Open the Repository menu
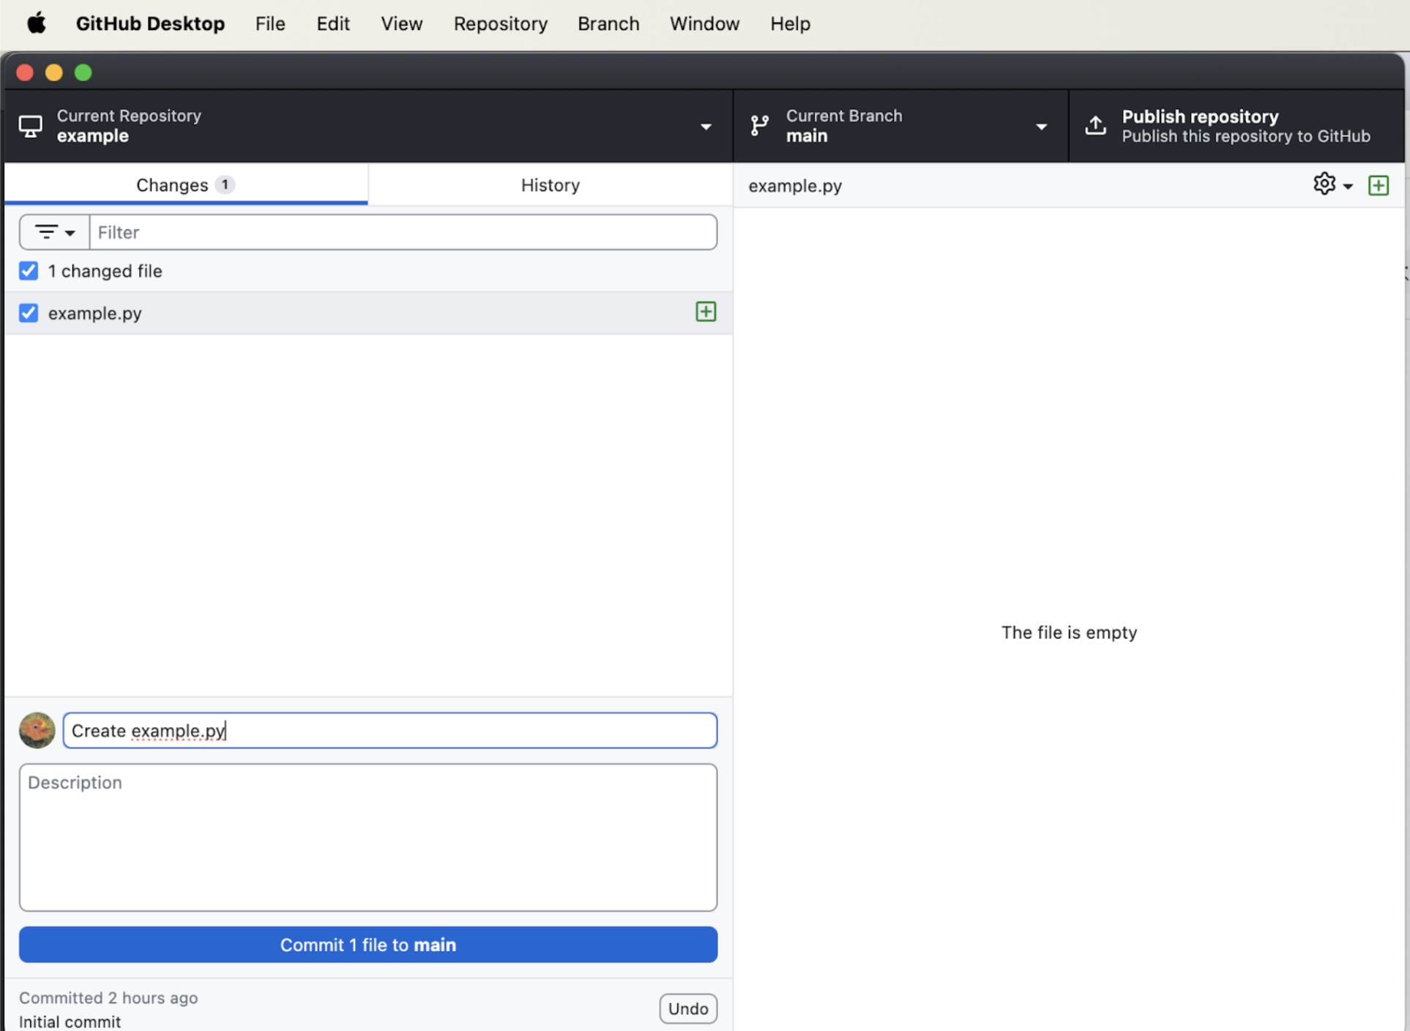This screenshot has height=1031, width=1410. tap(500, 23)
